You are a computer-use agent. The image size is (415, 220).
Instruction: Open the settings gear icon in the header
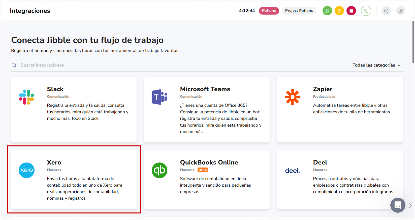tap(401, 11)
